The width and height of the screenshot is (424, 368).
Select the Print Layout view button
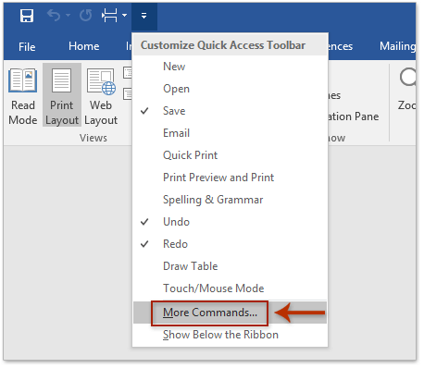(x=62, y=95)
